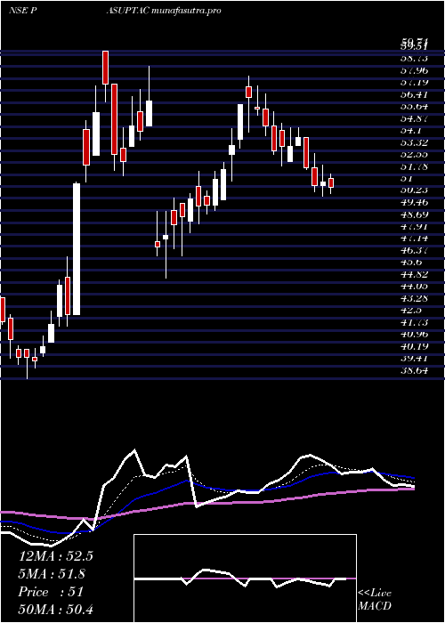Click the 50.23 price axis label

414,190
